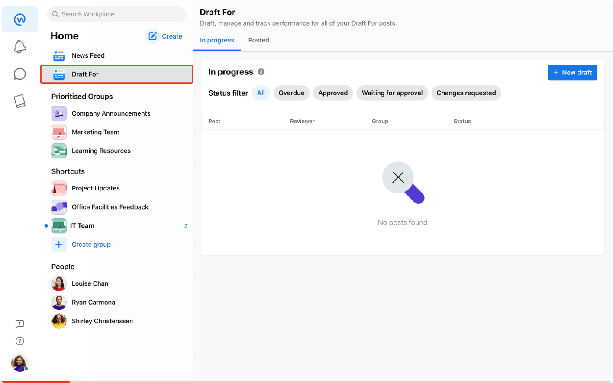Select the In progress tab
613x383 pixels.
tap(217, 40)
